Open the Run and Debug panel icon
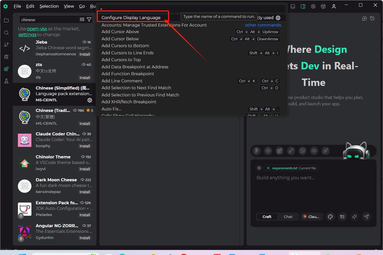 pos(6,57)
